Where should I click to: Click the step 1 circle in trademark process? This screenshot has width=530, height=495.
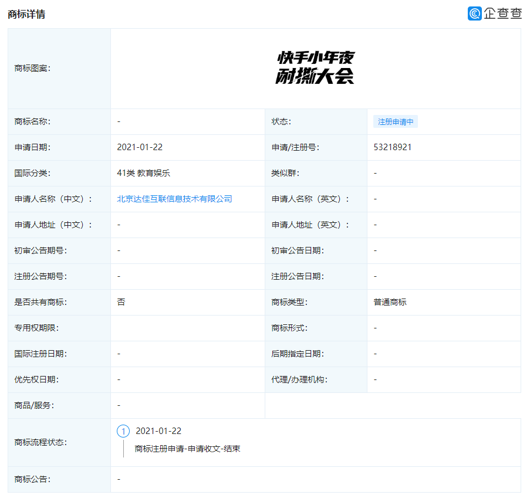123,431
